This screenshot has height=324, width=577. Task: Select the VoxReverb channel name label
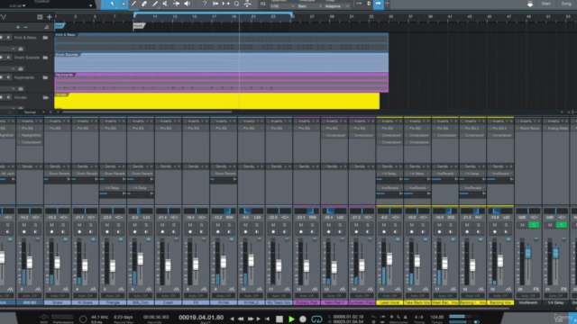(x=528, y=302)
